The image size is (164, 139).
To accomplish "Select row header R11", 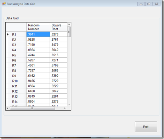I will [16, 86].
